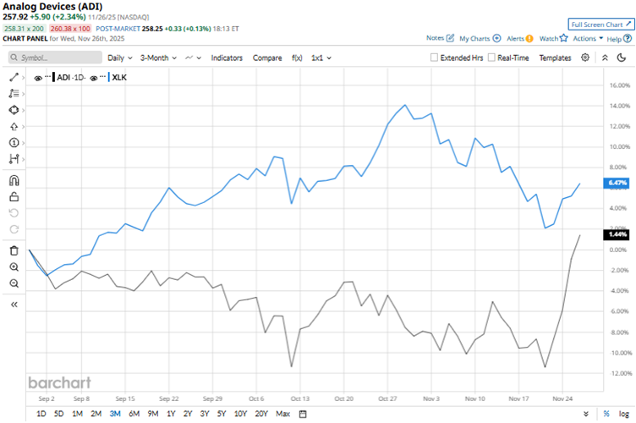Image resolution: width=636 pixels, height=423 pixels.
Task: Click the Alerts link
Action: 515,39
